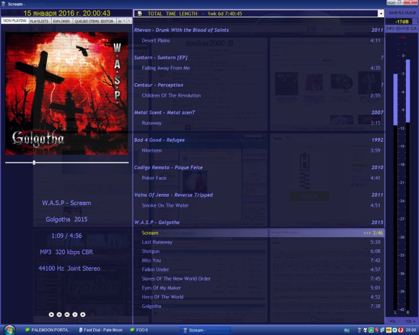Click the Windows Start orb
This screenshot has width=419, height=335.
point(9,330)
